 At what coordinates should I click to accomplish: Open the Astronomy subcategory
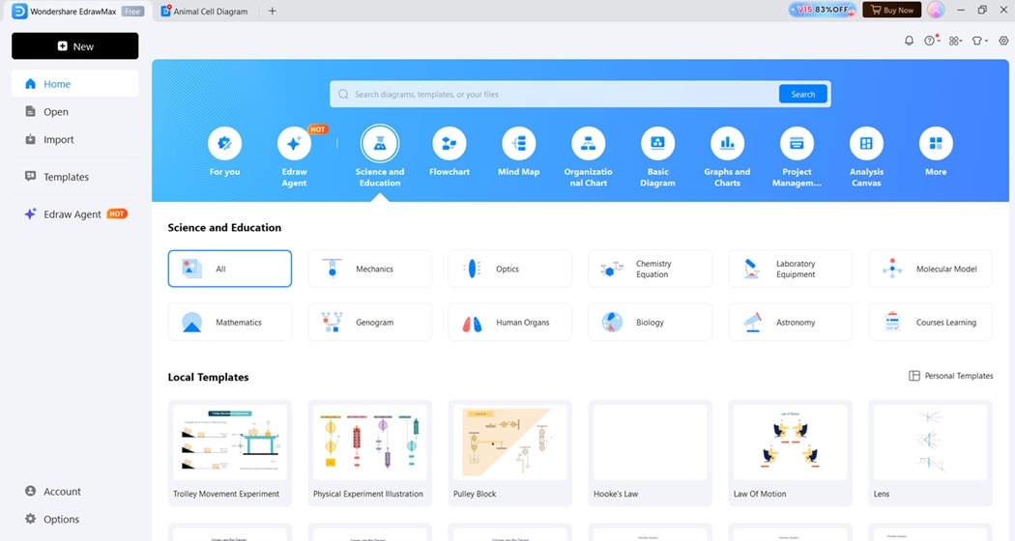(x=791, y=323)
